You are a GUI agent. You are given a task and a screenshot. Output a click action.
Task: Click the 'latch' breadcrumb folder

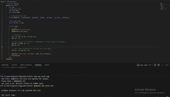[x=2, y=2]
